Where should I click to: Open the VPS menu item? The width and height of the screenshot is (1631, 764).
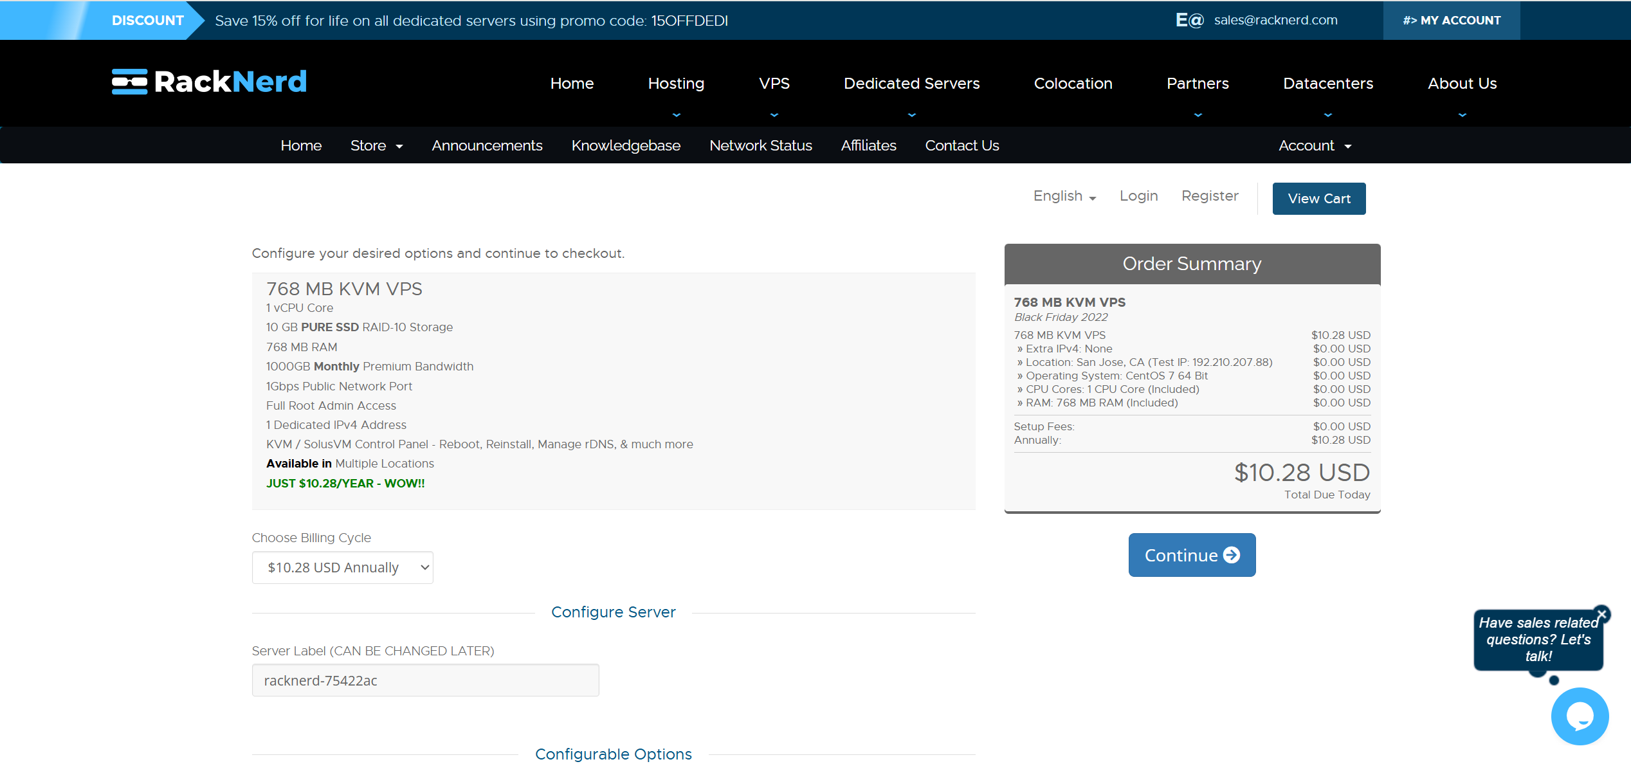774,84
